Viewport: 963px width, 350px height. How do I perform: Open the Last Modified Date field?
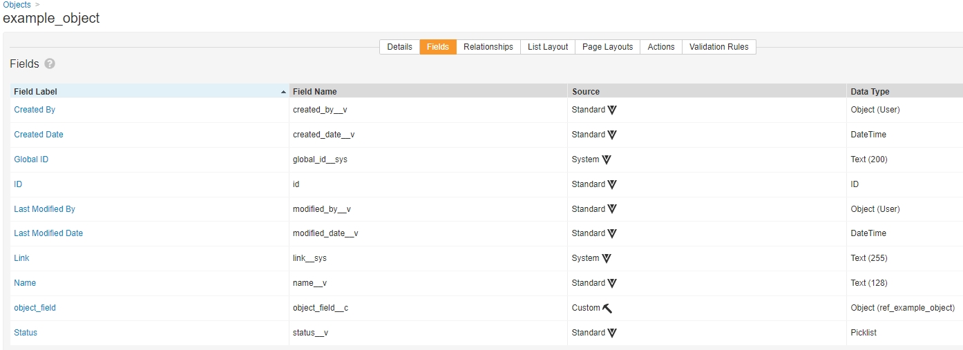(x=48, y=233)
